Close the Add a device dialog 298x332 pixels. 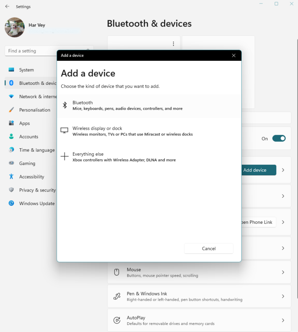tap(234, 56)
